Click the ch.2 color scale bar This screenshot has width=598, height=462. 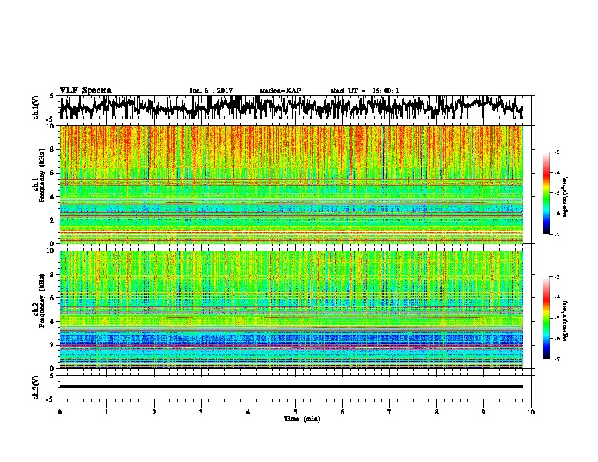click(547, 318)
